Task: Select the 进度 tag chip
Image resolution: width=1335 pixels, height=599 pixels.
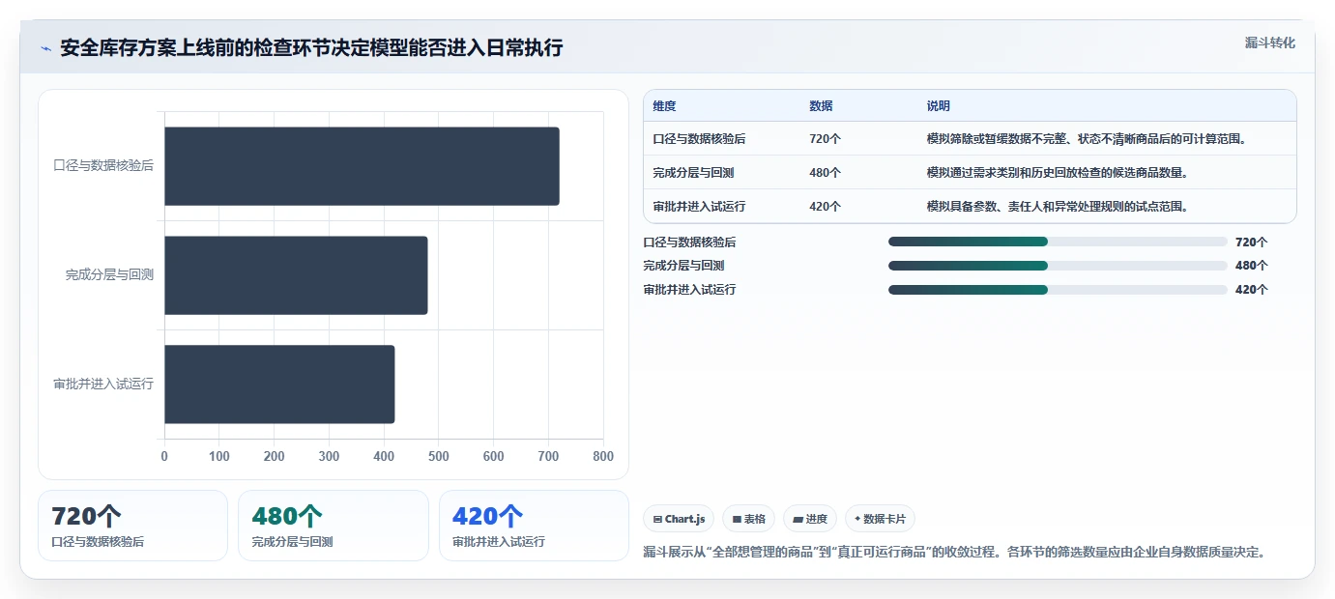Action: tap(810, 519)
